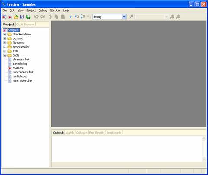Screen dimensions: 208x175
Task: Click the Output panel scrollbar down arrow
Action: click(x=204, y=159)
